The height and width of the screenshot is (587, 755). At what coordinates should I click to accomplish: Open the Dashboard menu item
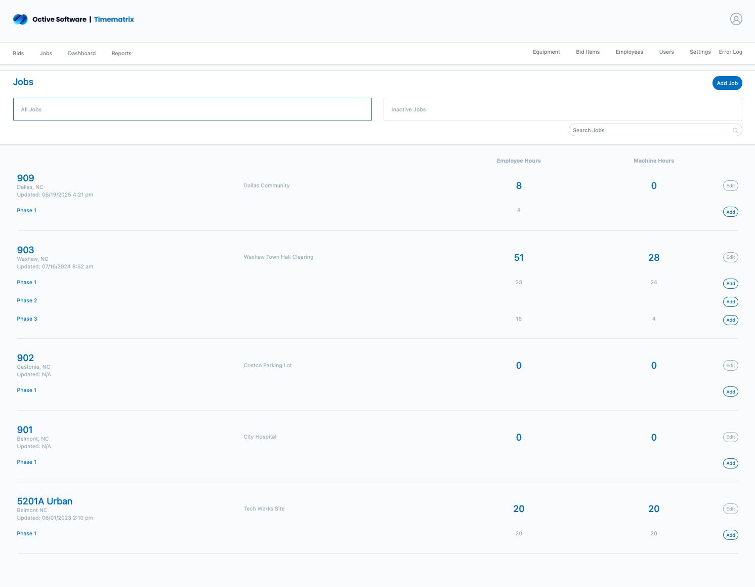tap(81, 54)
